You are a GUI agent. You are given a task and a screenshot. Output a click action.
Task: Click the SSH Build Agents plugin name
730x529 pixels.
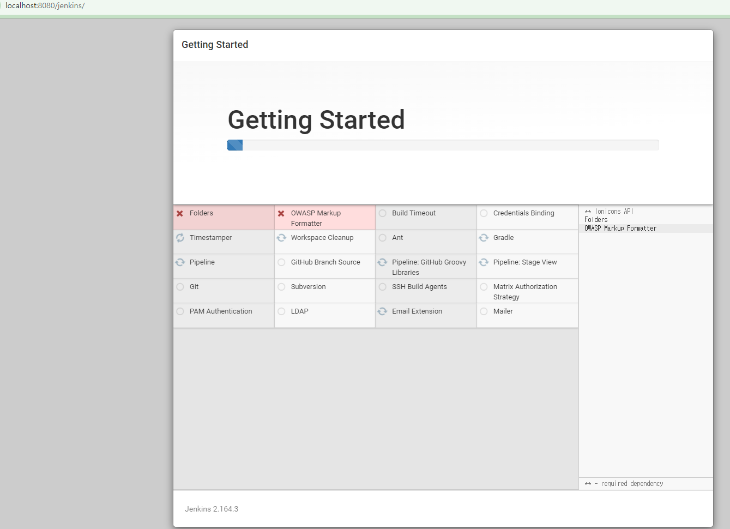[419, 287]
